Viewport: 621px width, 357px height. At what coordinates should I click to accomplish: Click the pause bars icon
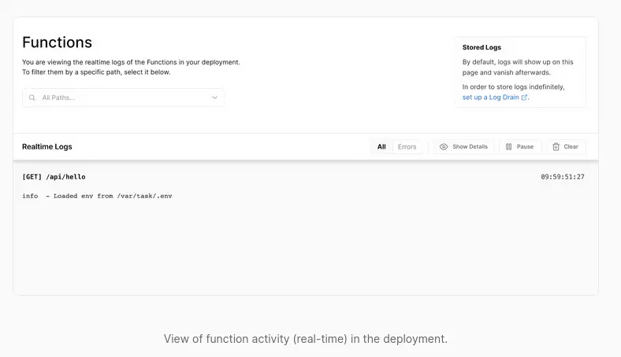pyautogui.click(x=509, y=146)
